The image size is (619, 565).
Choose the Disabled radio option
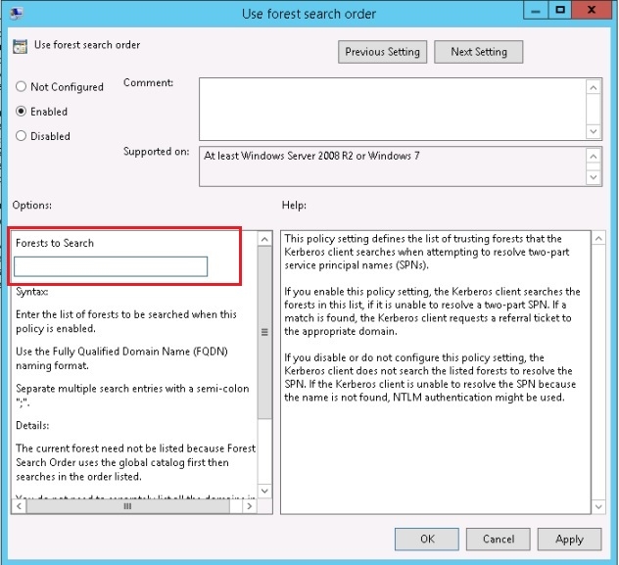click(x=22, y=136)
